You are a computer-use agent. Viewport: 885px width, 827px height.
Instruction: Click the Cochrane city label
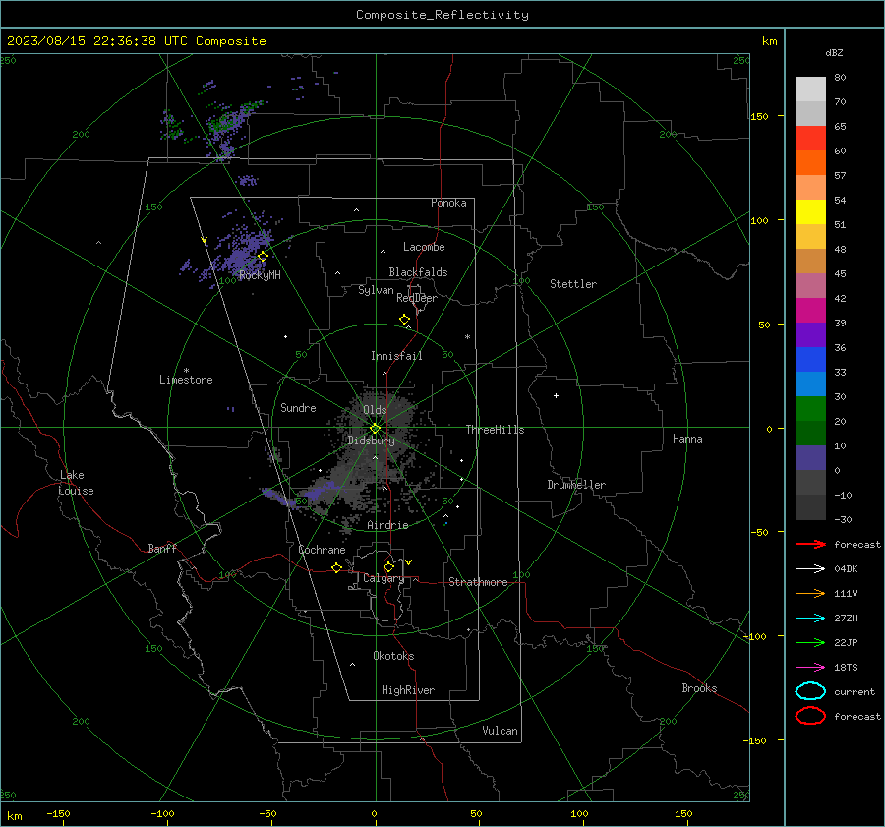click(322, 550)
